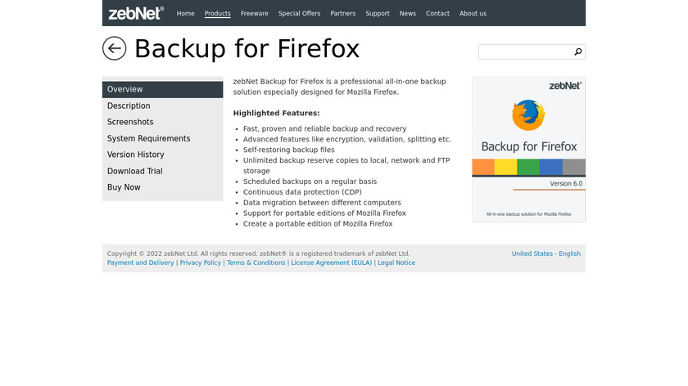The height and width of the screenshot is (386, 688).
Task: Select Version History in the sidebar
Action: [162, 155]
